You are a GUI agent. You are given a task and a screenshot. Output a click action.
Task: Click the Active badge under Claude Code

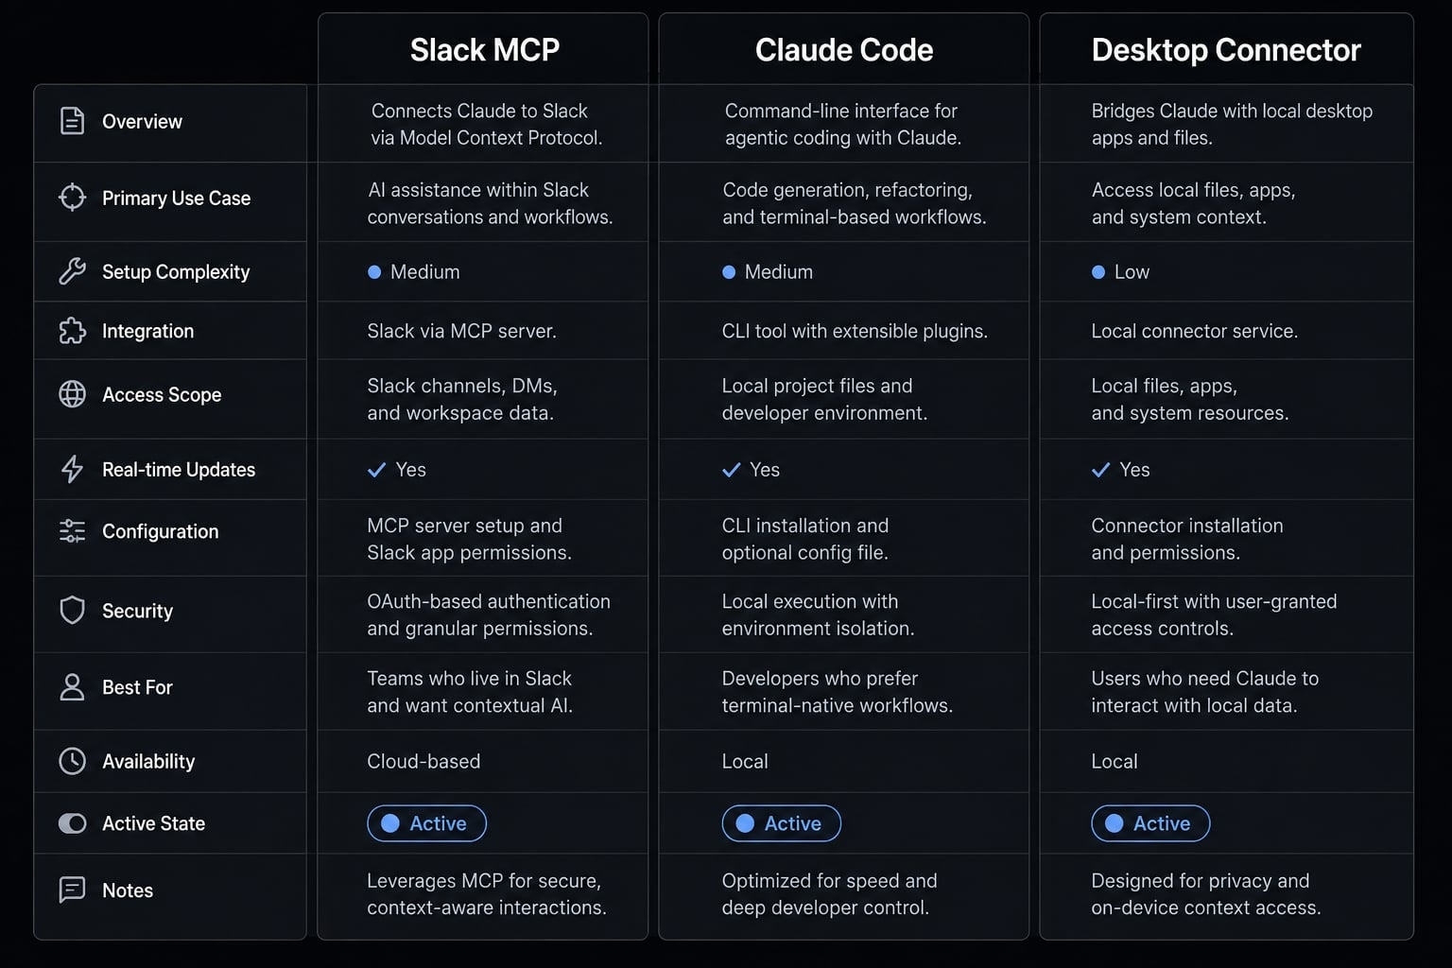(x=781, y=823)
